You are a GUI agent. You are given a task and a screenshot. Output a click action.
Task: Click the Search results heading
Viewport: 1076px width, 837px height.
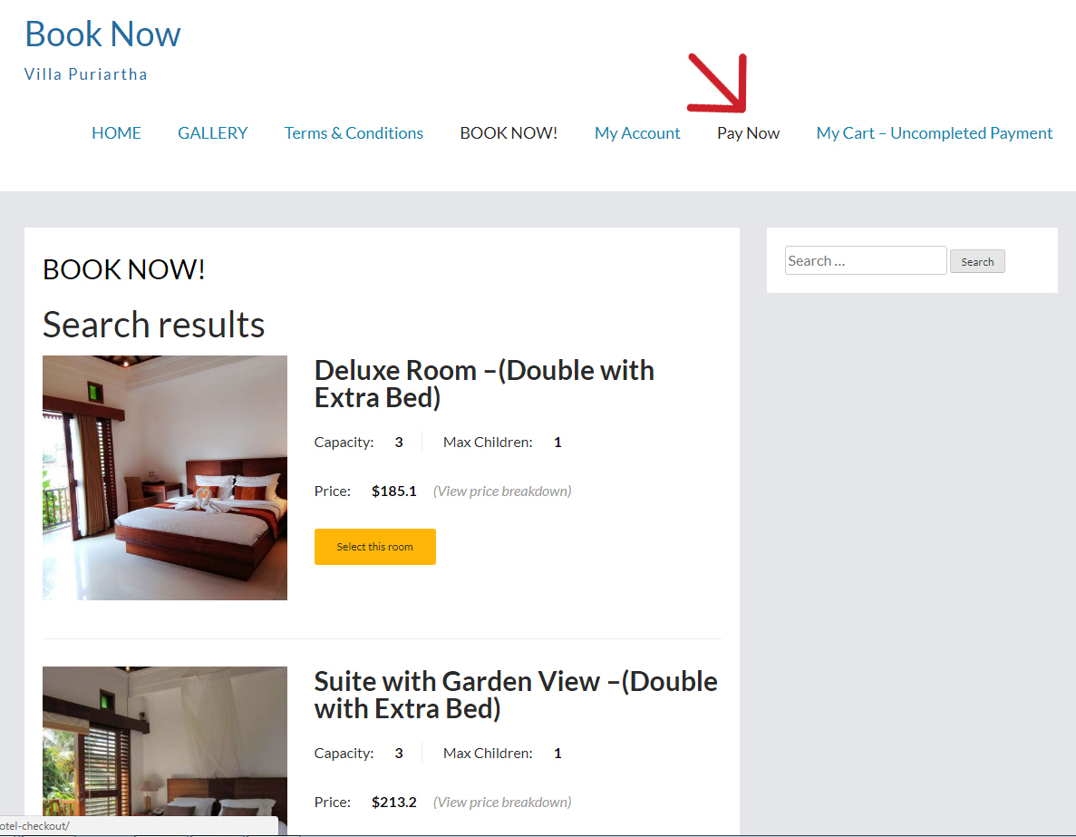tap(154, 324)
